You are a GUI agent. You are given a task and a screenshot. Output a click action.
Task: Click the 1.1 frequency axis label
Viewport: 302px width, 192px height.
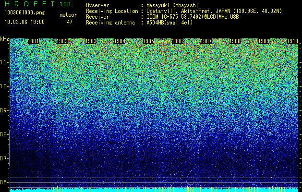pyautogui.click(x=4, y=62)
